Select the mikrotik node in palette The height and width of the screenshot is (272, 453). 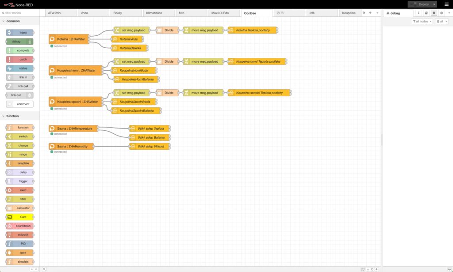pyautogui.click(x=19, y=235)
